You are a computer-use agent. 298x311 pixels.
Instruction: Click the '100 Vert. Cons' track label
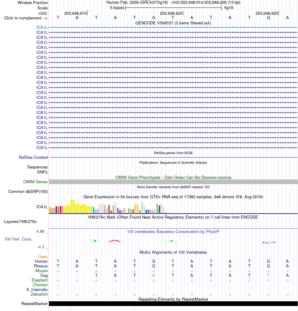(x=18, y=239)
